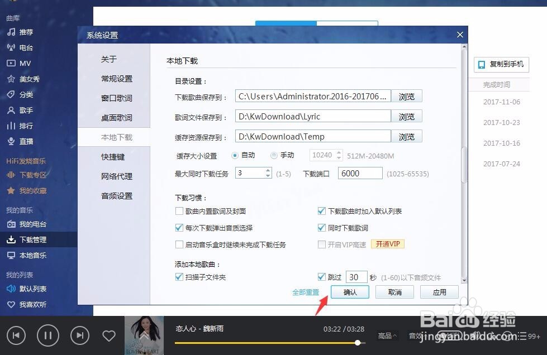
Task: Close the 系统设置 dialog
Action: [x=460, y=35]
